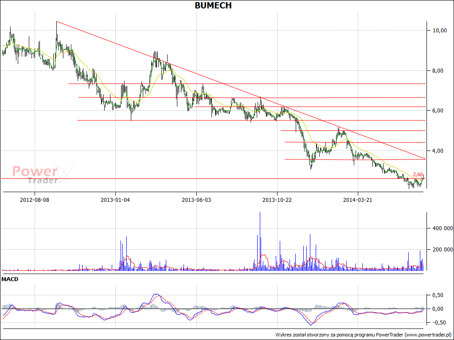Select the 2012-08-08 date label
This screenshot has height=340, width=454.
[35, 200]
